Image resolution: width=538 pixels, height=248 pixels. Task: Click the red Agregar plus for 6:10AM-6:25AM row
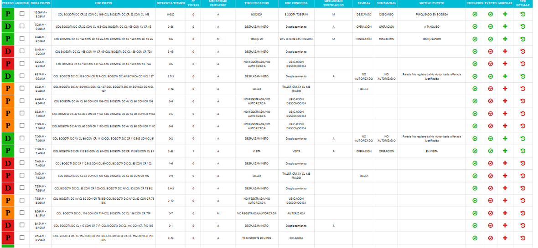[505, 52]
